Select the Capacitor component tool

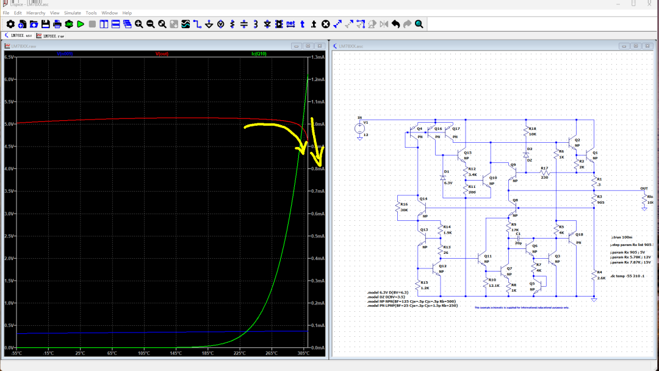click(244, 24)
